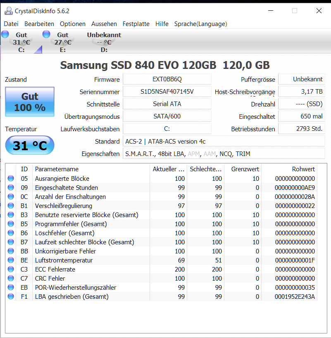Click the serial number field S1D5NSAF407145V
Screen dimensions: 331x338
point(167,92)
